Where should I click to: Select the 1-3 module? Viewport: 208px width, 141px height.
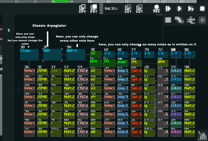click(123, 55)
